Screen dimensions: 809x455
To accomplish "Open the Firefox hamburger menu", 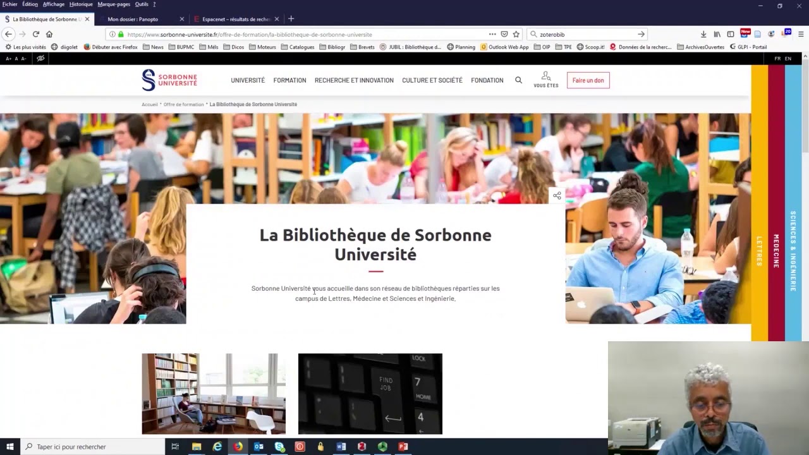I will (801, 34).
